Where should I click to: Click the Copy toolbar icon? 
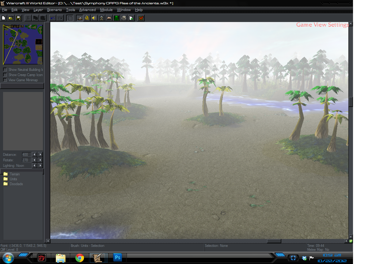pyautogui.click(x=36, y=18)
